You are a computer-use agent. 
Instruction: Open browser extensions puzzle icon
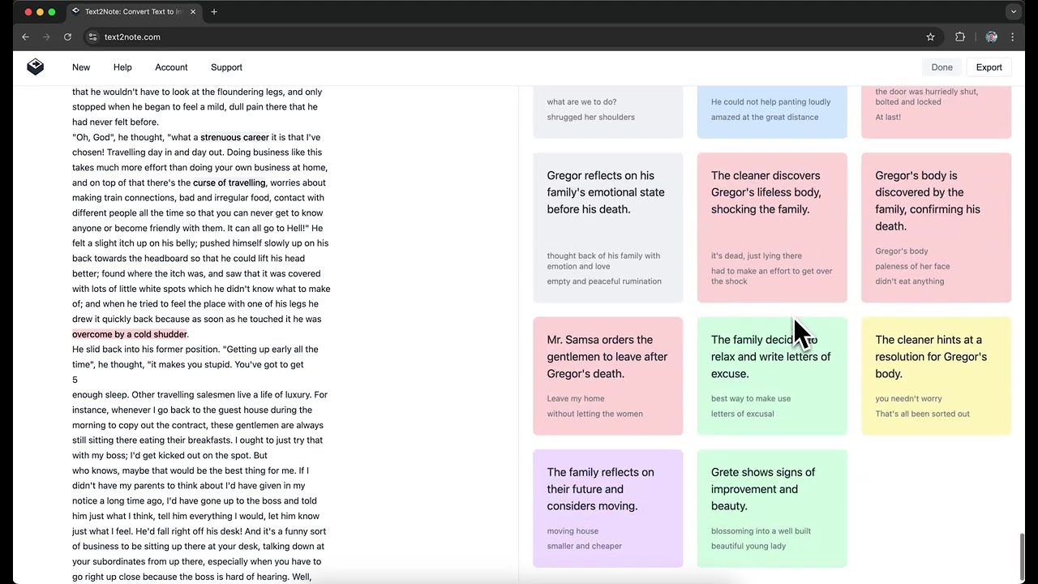coord(960,36)
